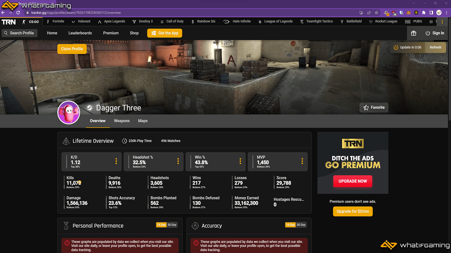Go to Destiny 2 tracker
Screen dimensions: 451x253
click(x=143, y=21)
